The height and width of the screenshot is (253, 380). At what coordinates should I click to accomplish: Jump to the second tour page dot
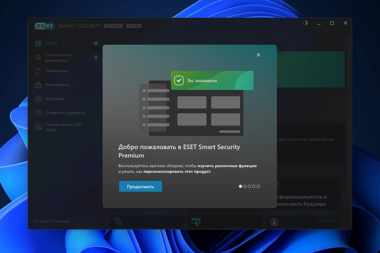(x=245, y=186)
